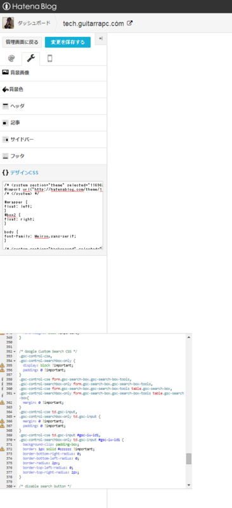
Task: Click the warning icon on line 362
Action: [x=3, y=403]
